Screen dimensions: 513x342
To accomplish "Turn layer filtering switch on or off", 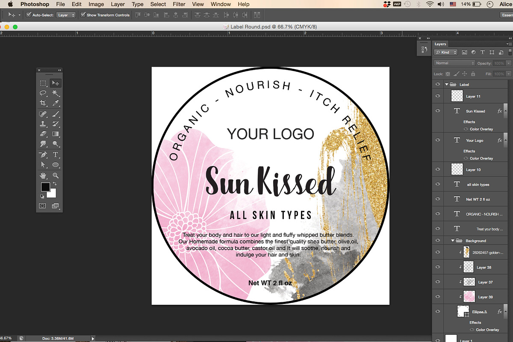I will (x=509, y=52).
